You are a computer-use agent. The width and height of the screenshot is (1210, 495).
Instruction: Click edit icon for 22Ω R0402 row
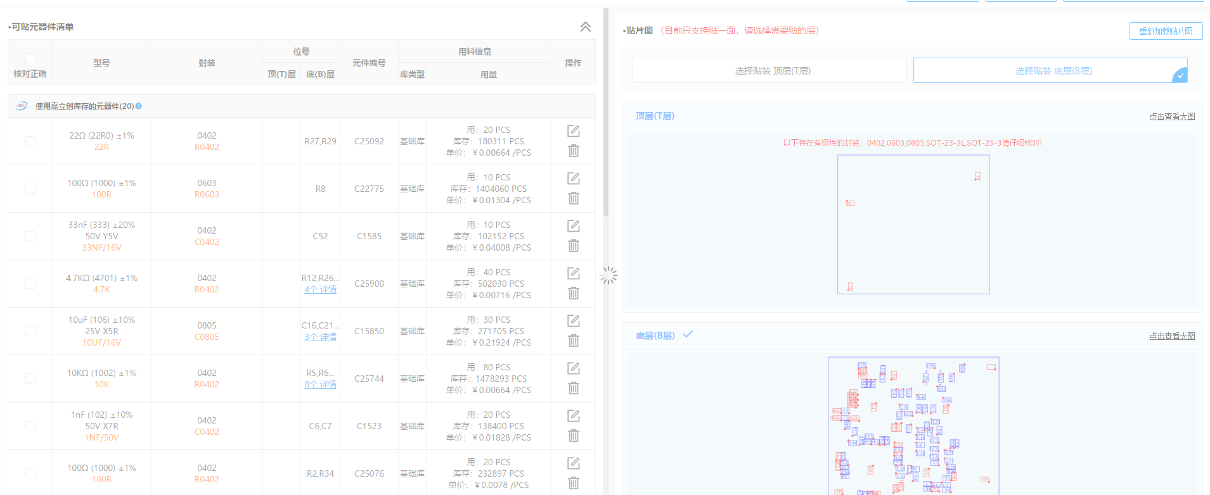[573, 131]
